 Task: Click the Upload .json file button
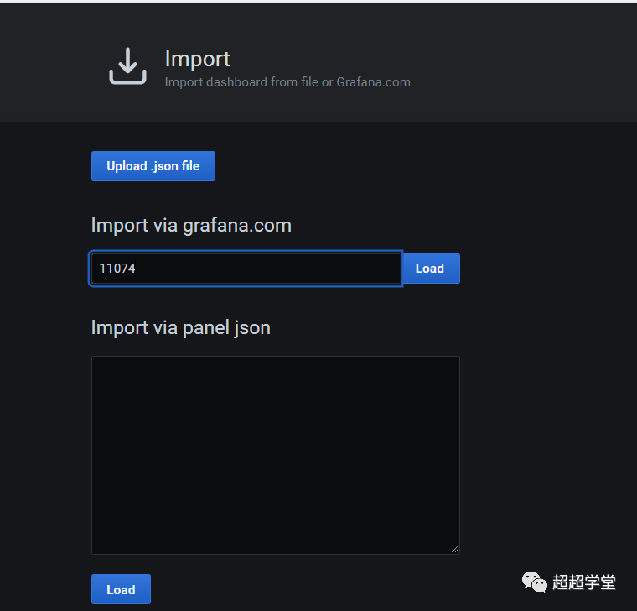coord(153,166)
